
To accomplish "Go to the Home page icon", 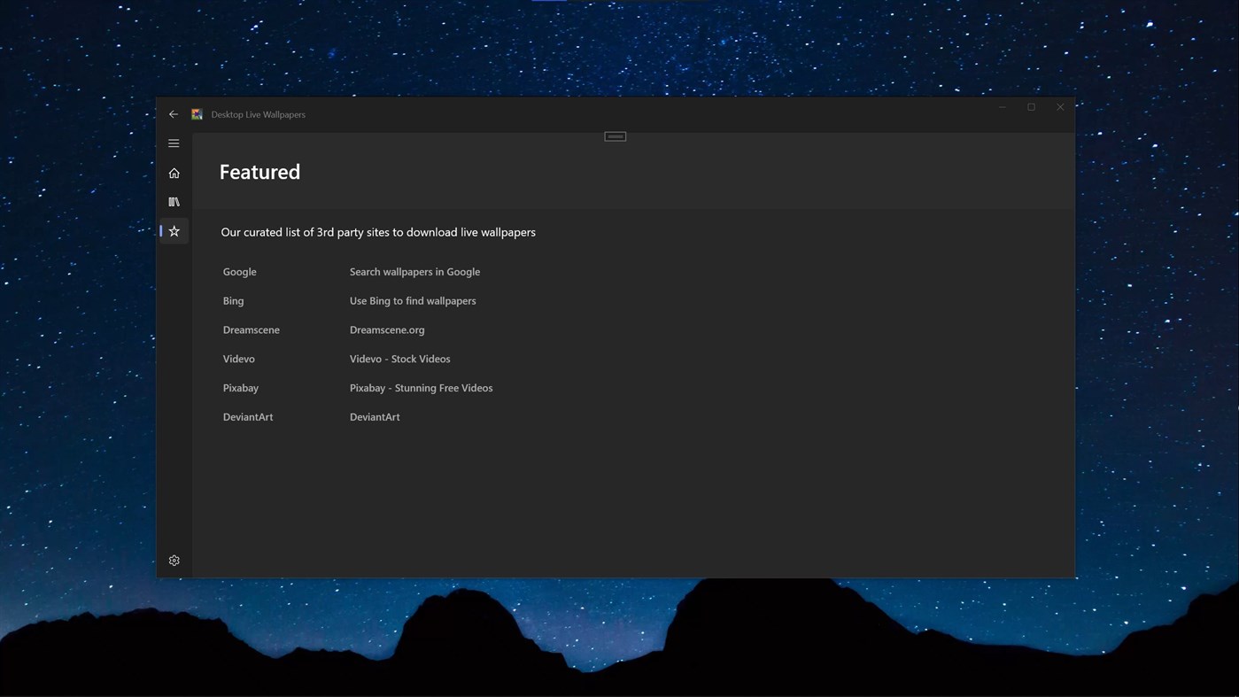I will (174, 173).
